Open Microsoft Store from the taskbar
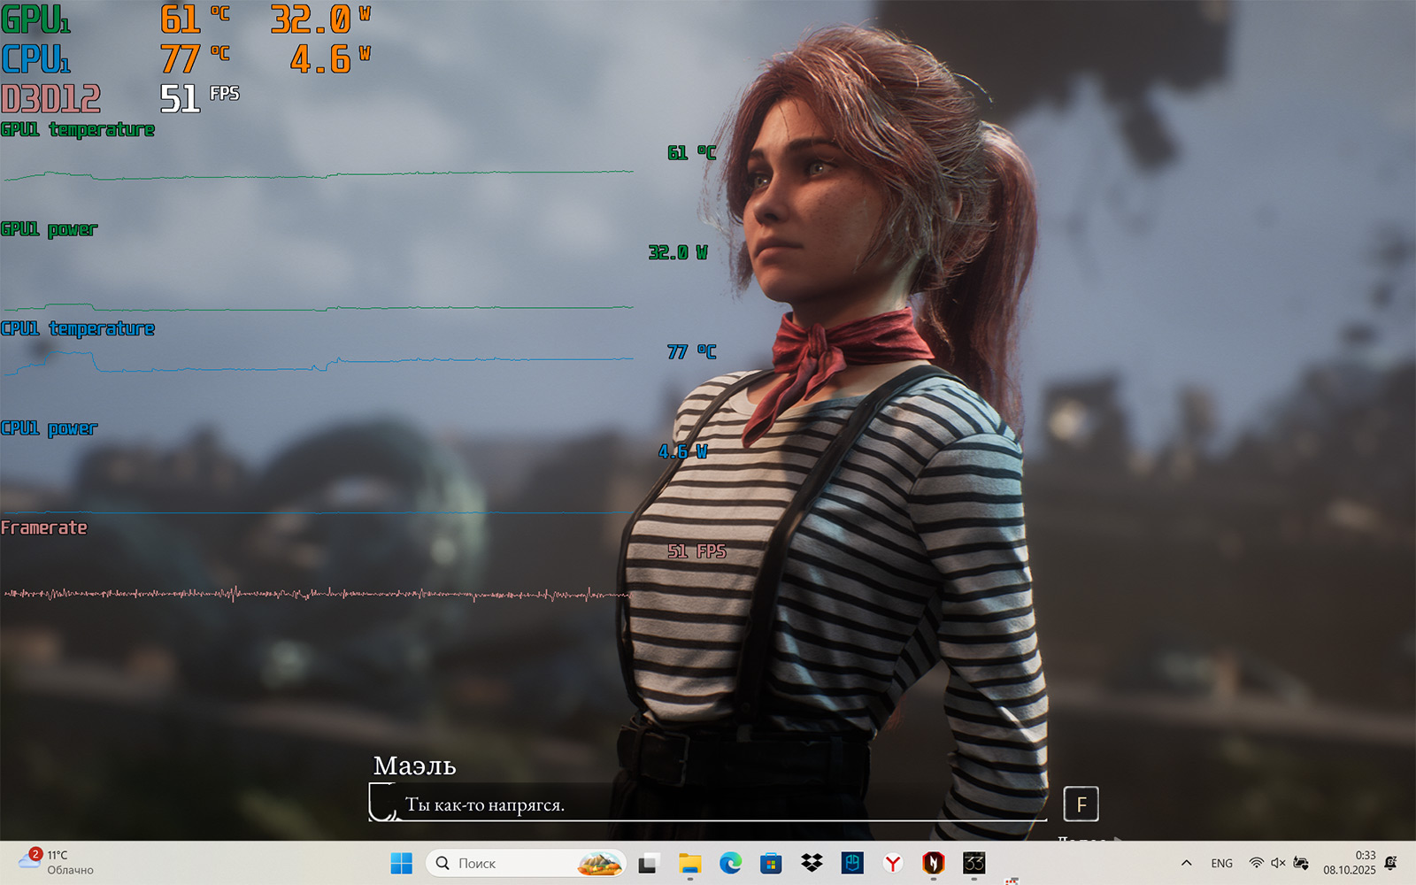The width and height of the screenshot is (1416, 885). [x=771, y=863]
